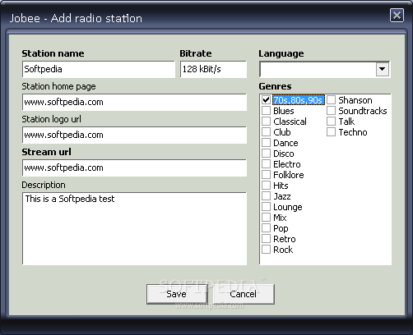Check the Disco genre checkbox
The height and width of the screenshot is (335, 413).
[x=266, y=154]
